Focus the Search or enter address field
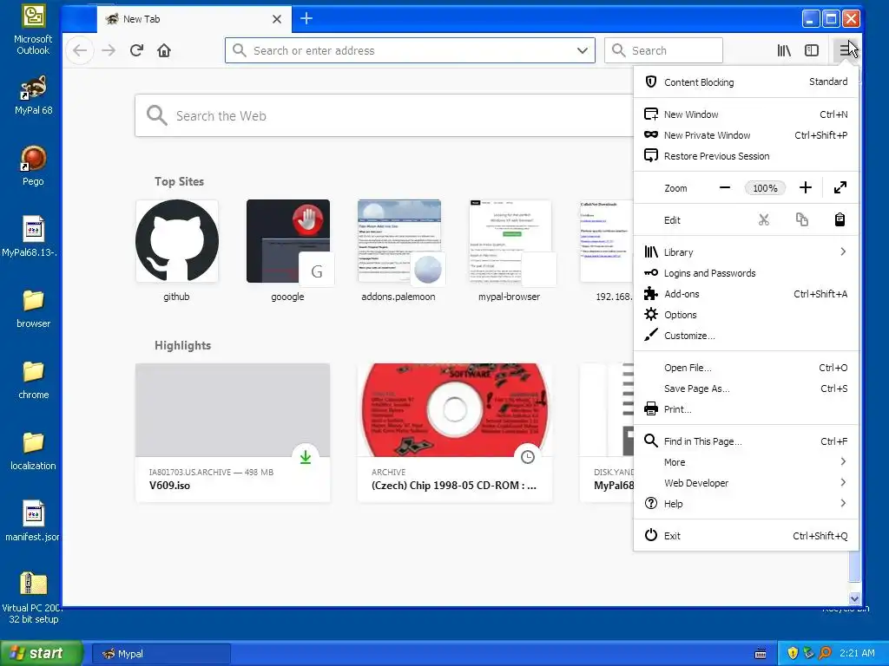The width and height of the screenshot is (889, 666). (410, 50)
